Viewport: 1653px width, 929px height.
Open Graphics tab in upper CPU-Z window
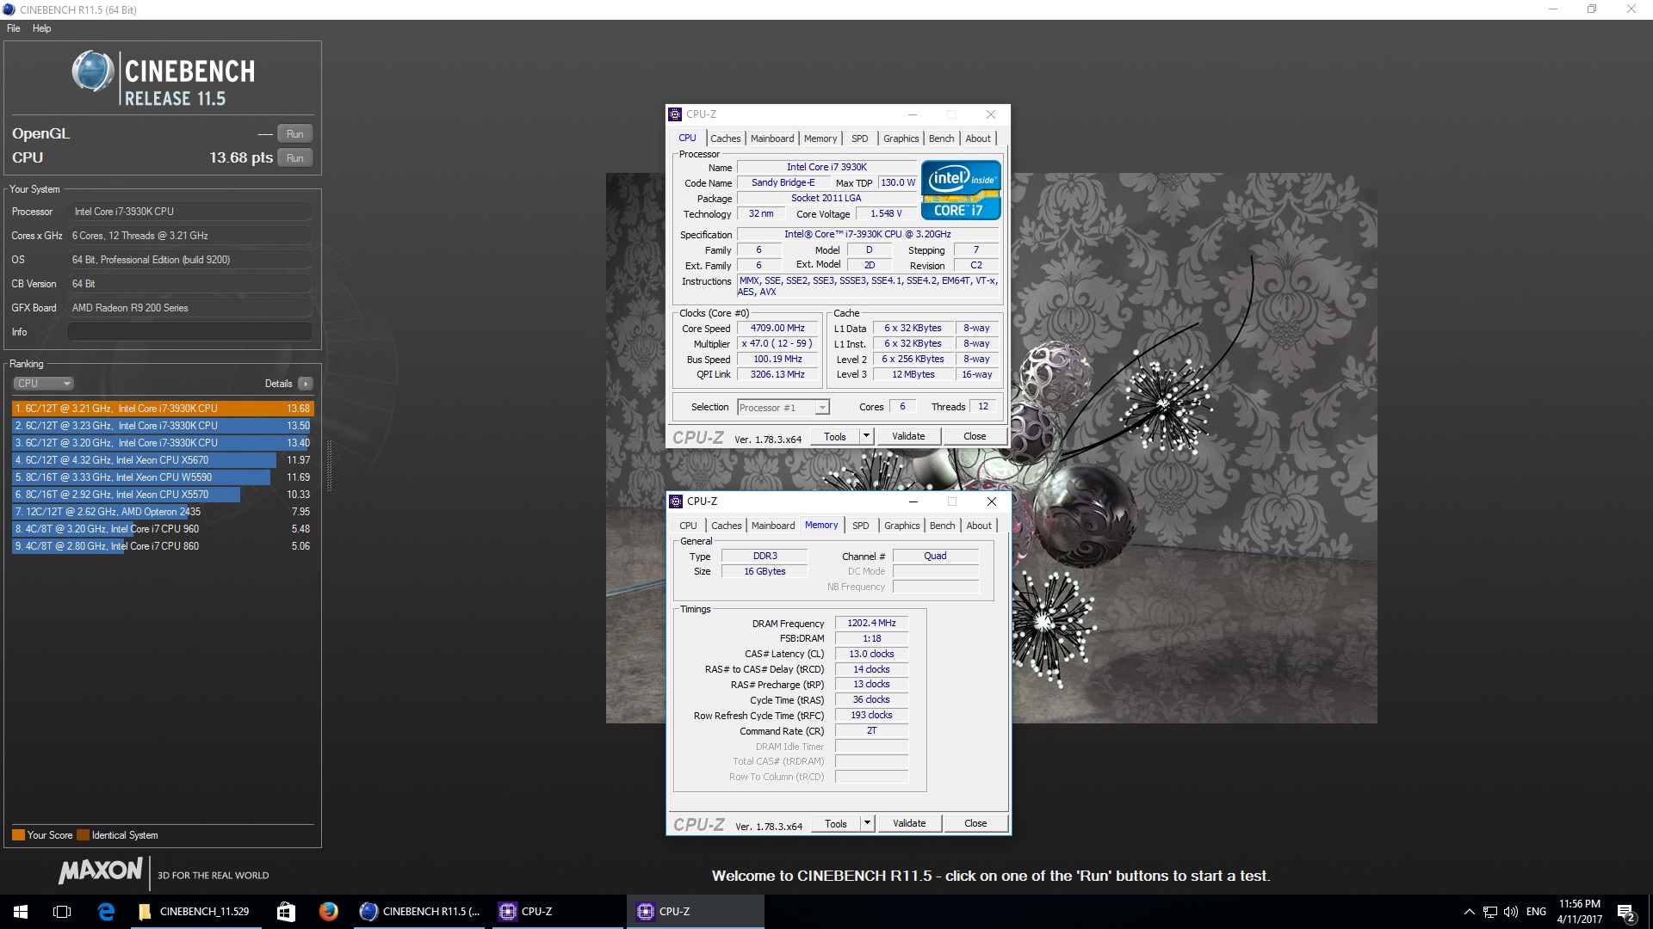click(x=901, y=138)
